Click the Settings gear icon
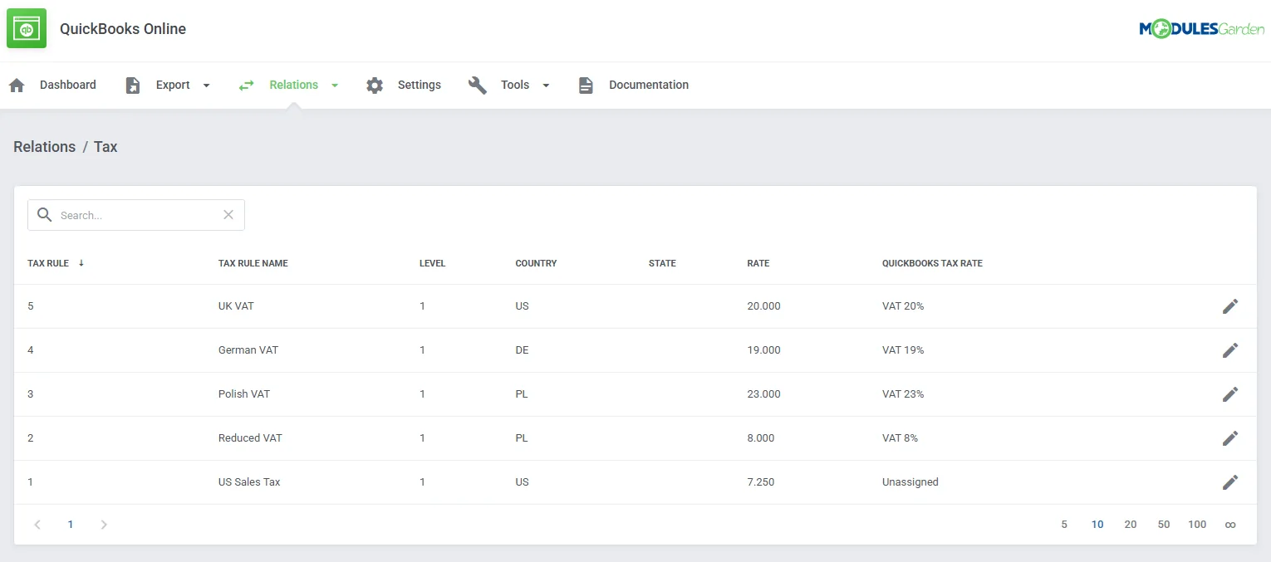 375,86
